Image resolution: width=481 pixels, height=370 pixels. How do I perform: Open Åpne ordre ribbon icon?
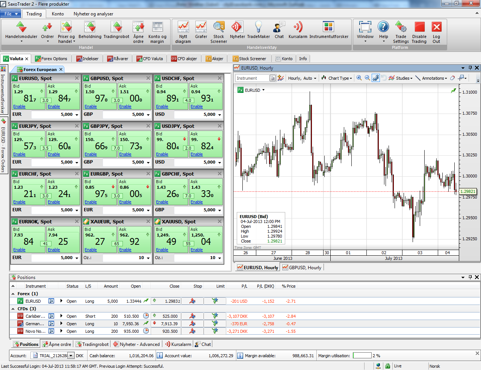pos(138,32)
